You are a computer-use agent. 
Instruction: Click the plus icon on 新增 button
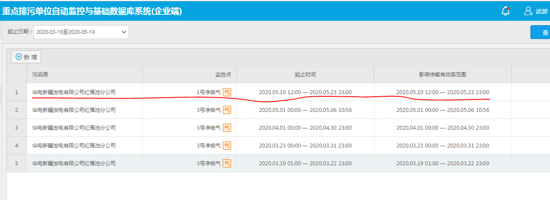[19, 57]
